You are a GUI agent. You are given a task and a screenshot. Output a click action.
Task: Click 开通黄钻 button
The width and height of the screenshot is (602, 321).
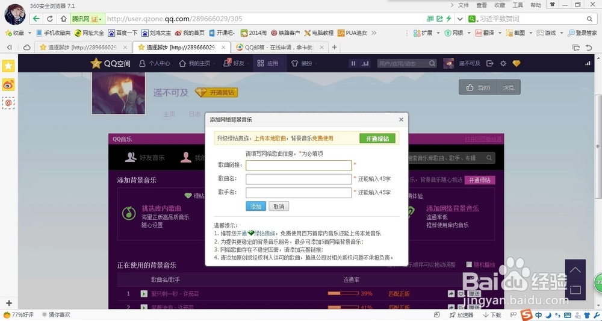(x=217, y=93)
